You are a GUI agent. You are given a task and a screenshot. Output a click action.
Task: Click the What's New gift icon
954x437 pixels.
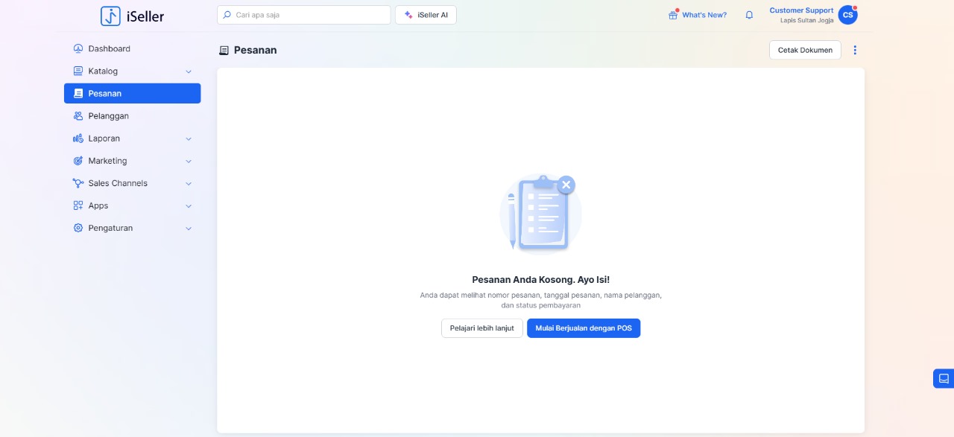tap(673, 15)
